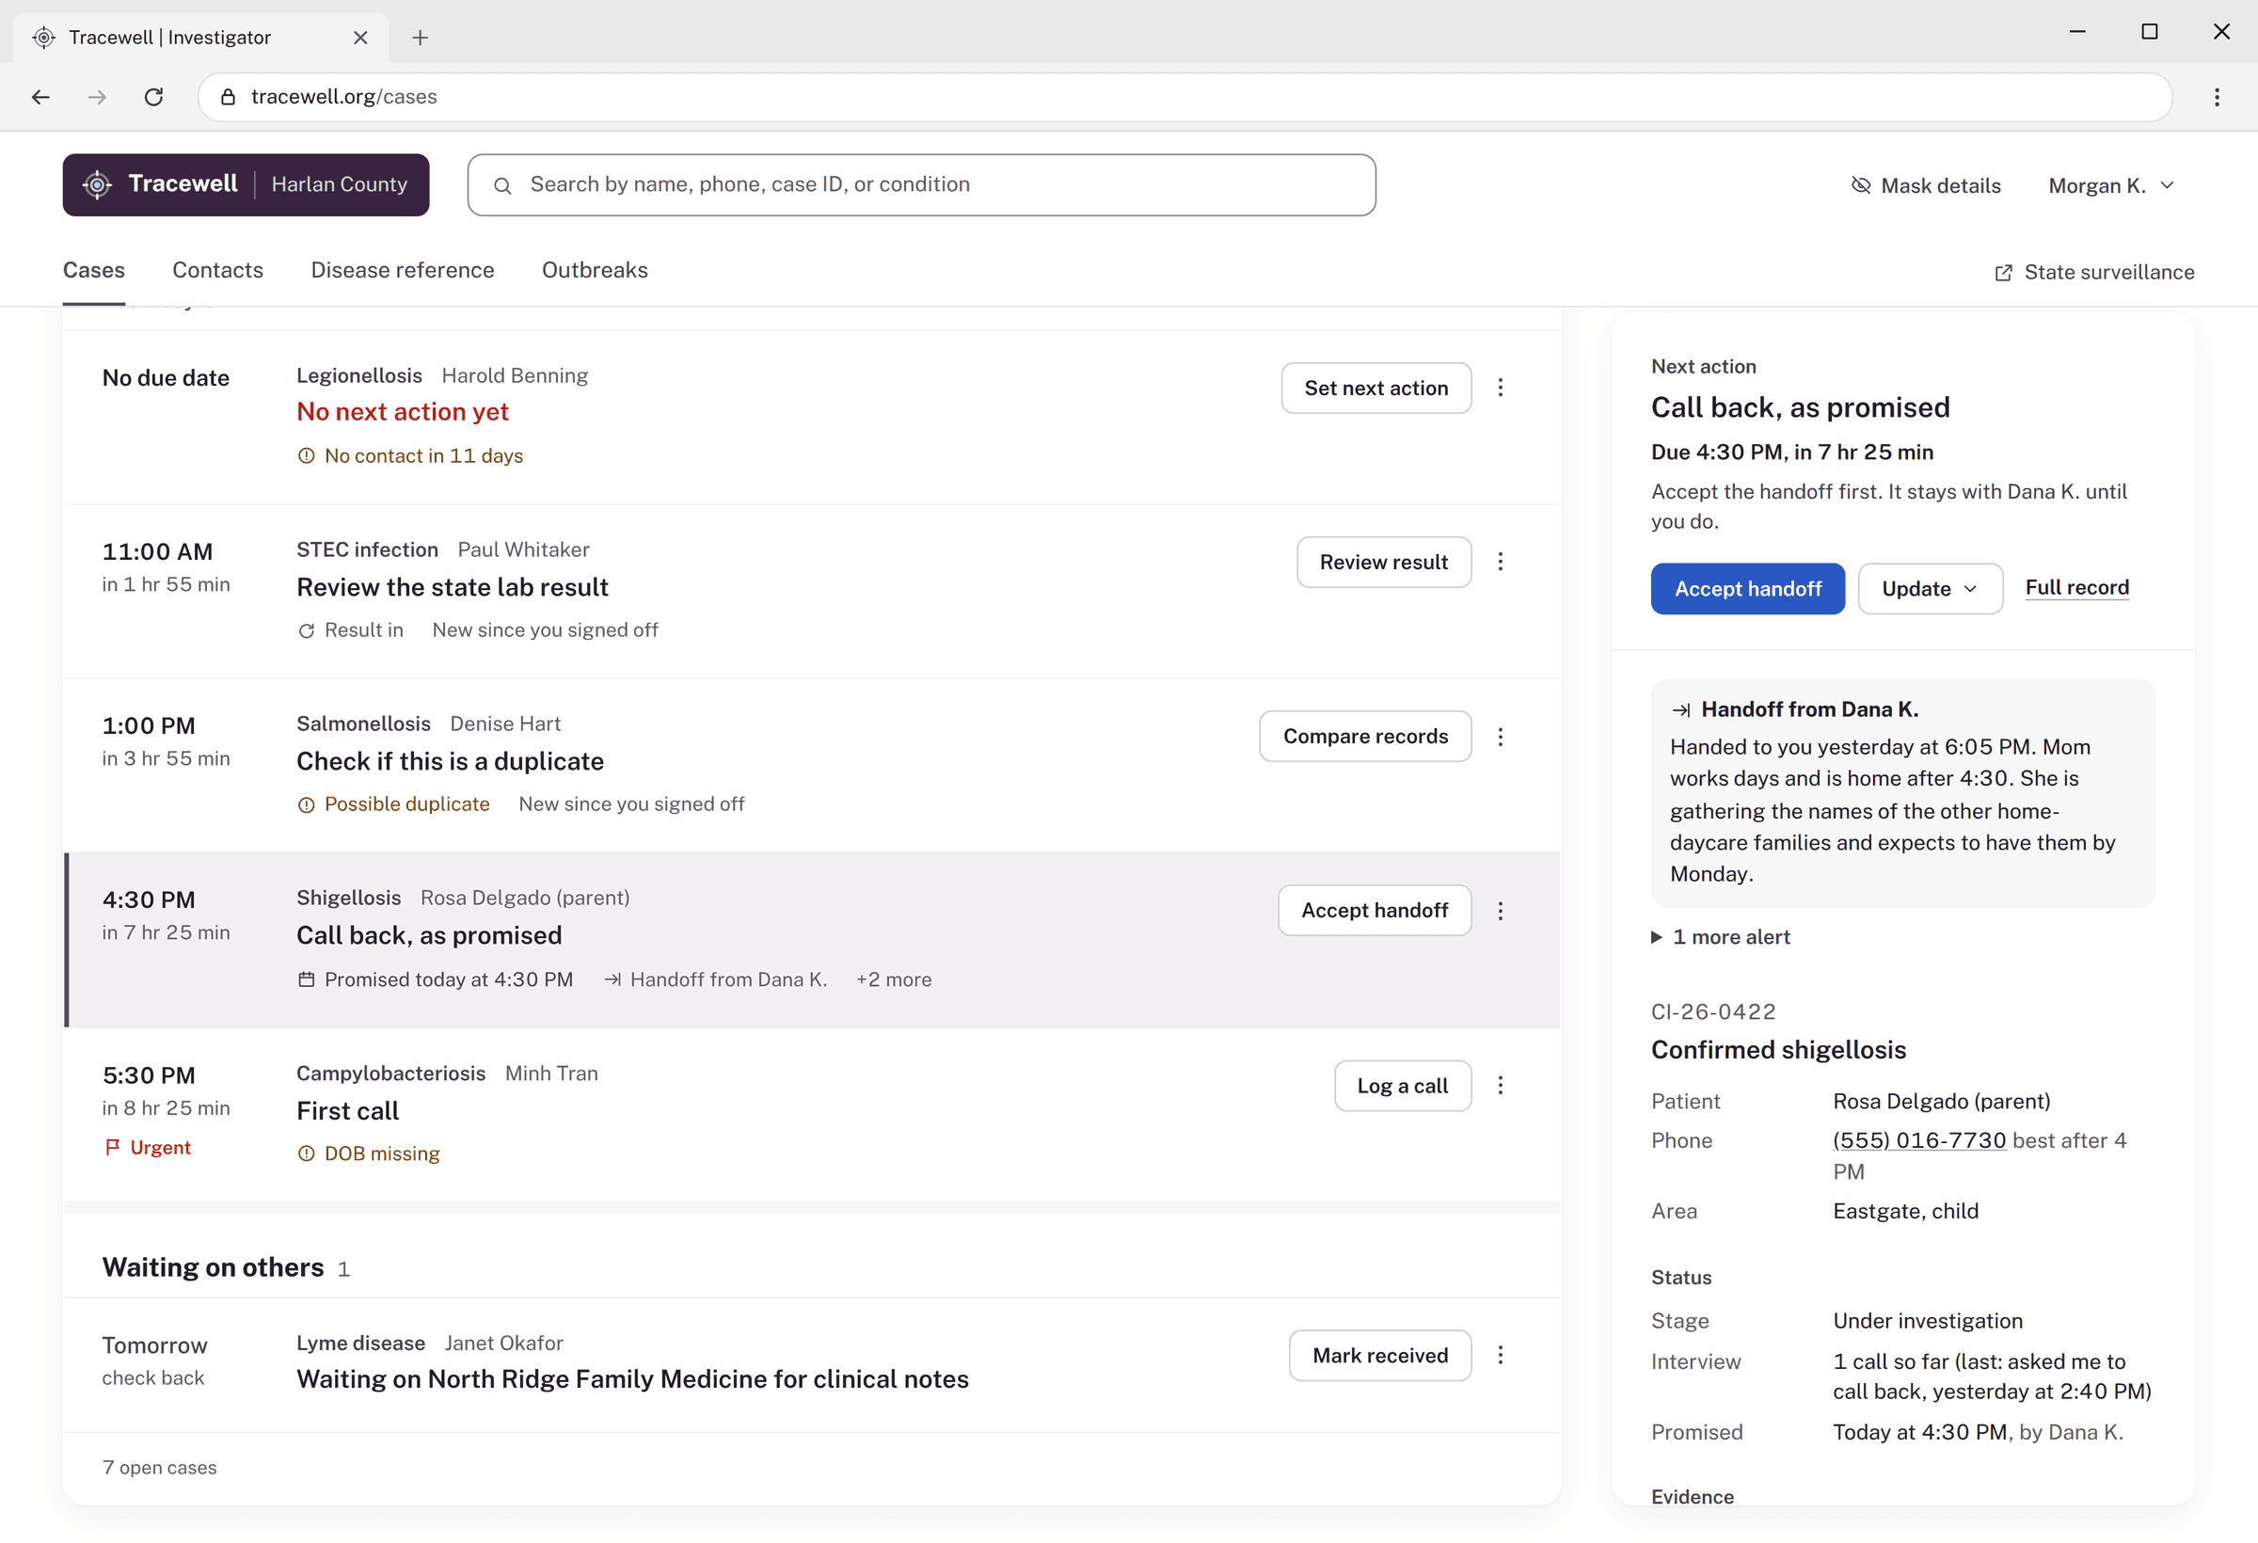2258x1543 pixels.
Task: Expand the '+2 more' tags on Shigellosis row
Action: (893, 979)
